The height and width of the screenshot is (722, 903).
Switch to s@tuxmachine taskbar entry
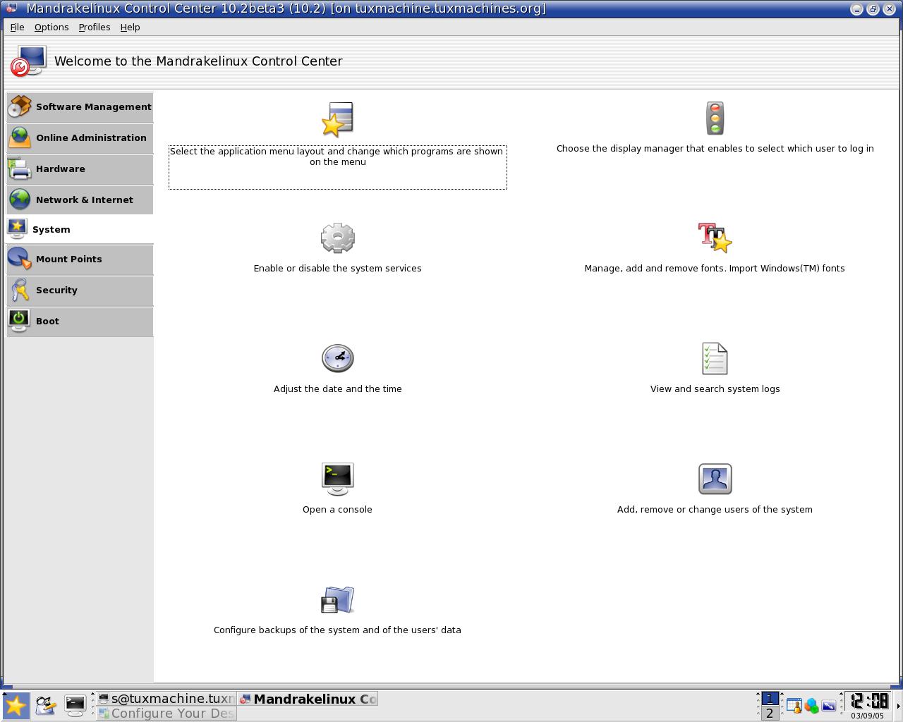[x=166, y=699]
